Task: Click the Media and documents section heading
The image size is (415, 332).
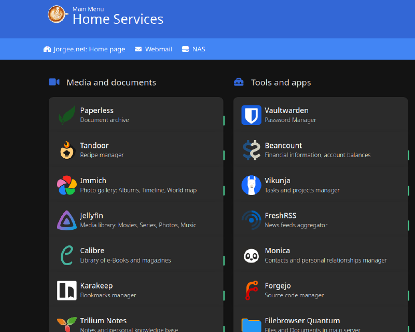Action: click(111, 82)
